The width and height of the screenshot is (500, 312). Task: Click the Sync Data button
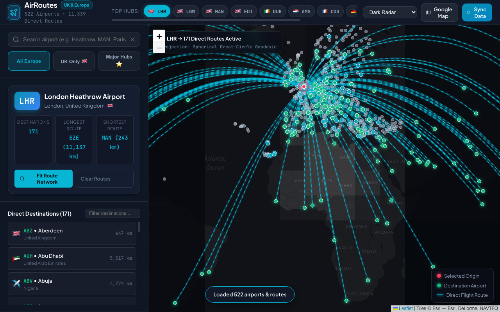[x=477, y=12]
